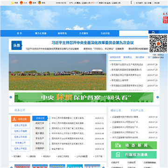This screenshot has width=168, height=168.
Task: Open 信息公开指南
Action: 21,131
